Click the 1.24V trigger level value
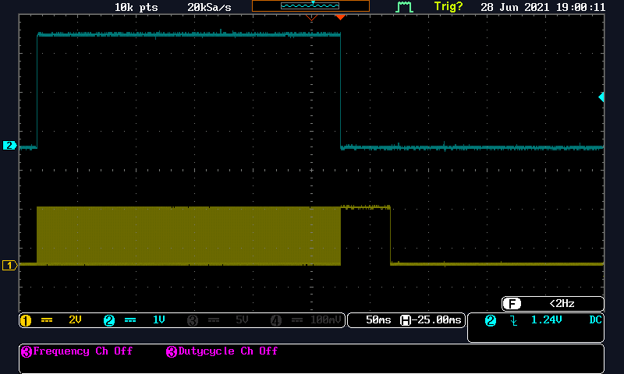Screen dimensions: 624x374 [547, 320]
